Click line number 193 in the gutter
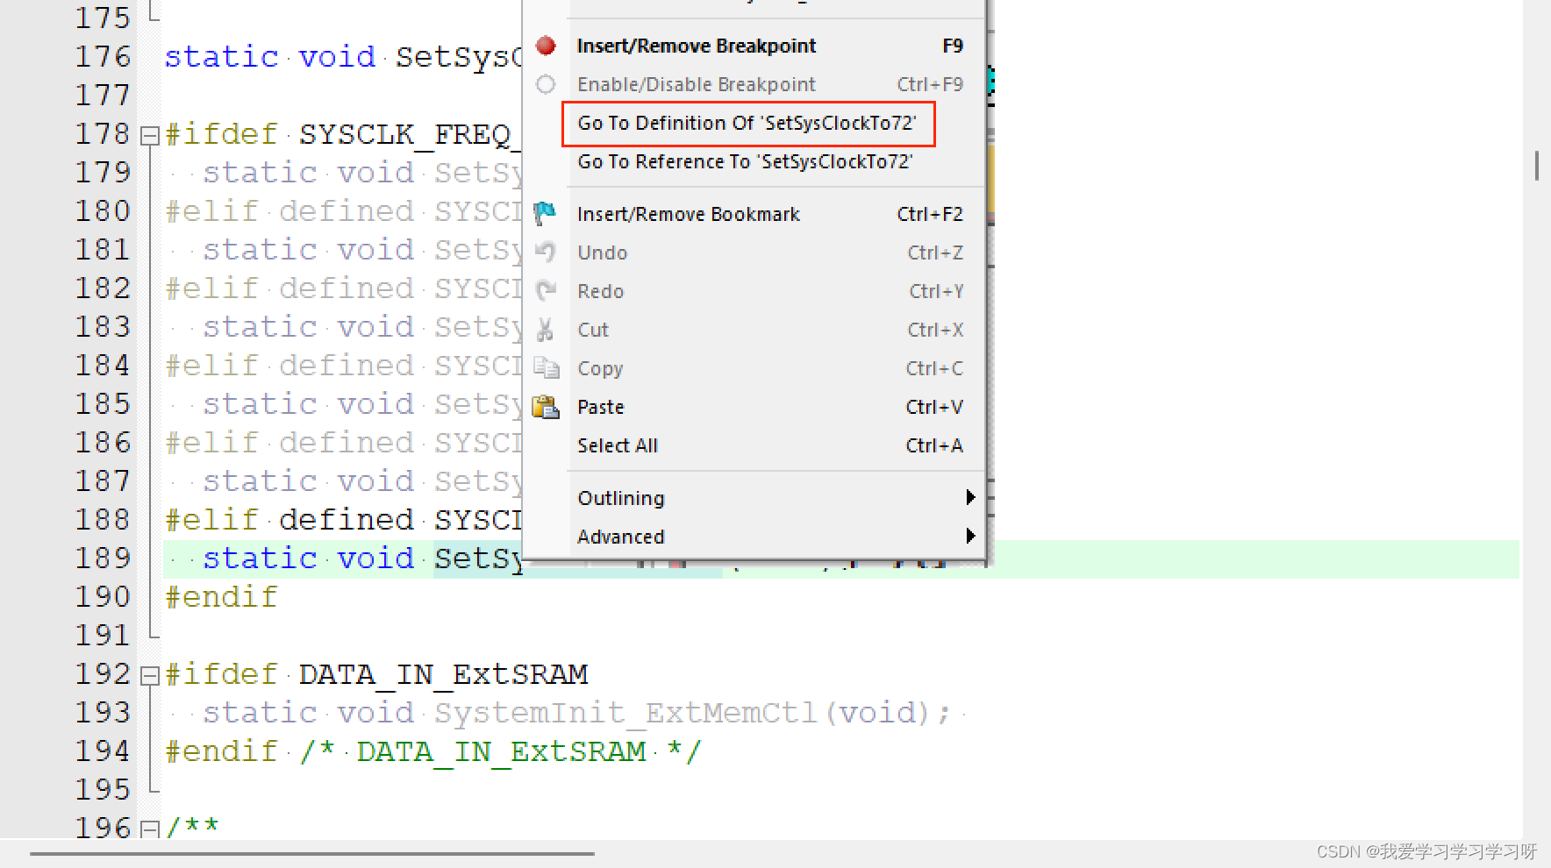The height and width of the screenshot is (868, 1551). 103,713
